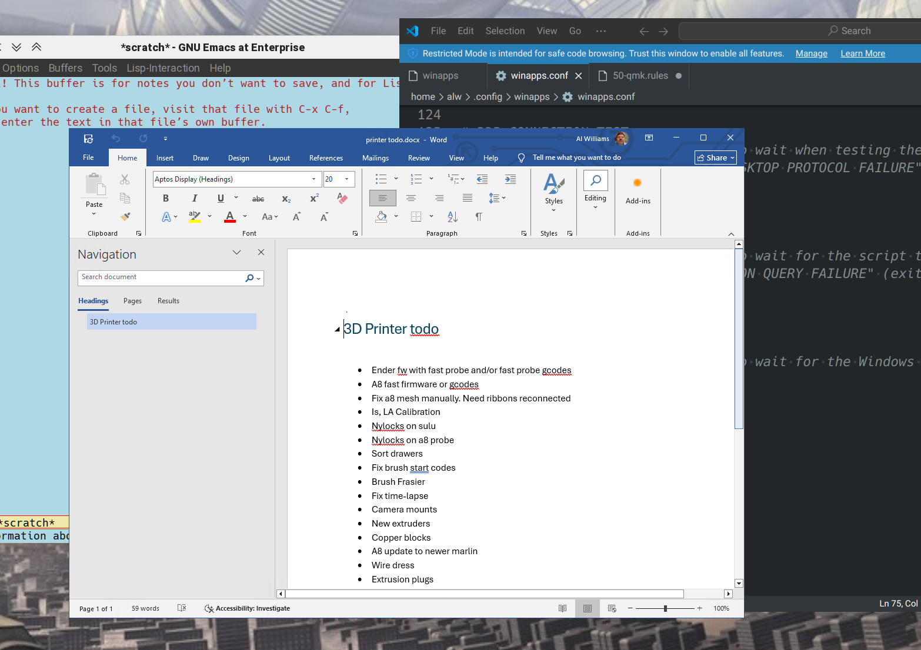Toggle Italic formatting
This screenshot has width=921, height=650.
click(195, 199)
